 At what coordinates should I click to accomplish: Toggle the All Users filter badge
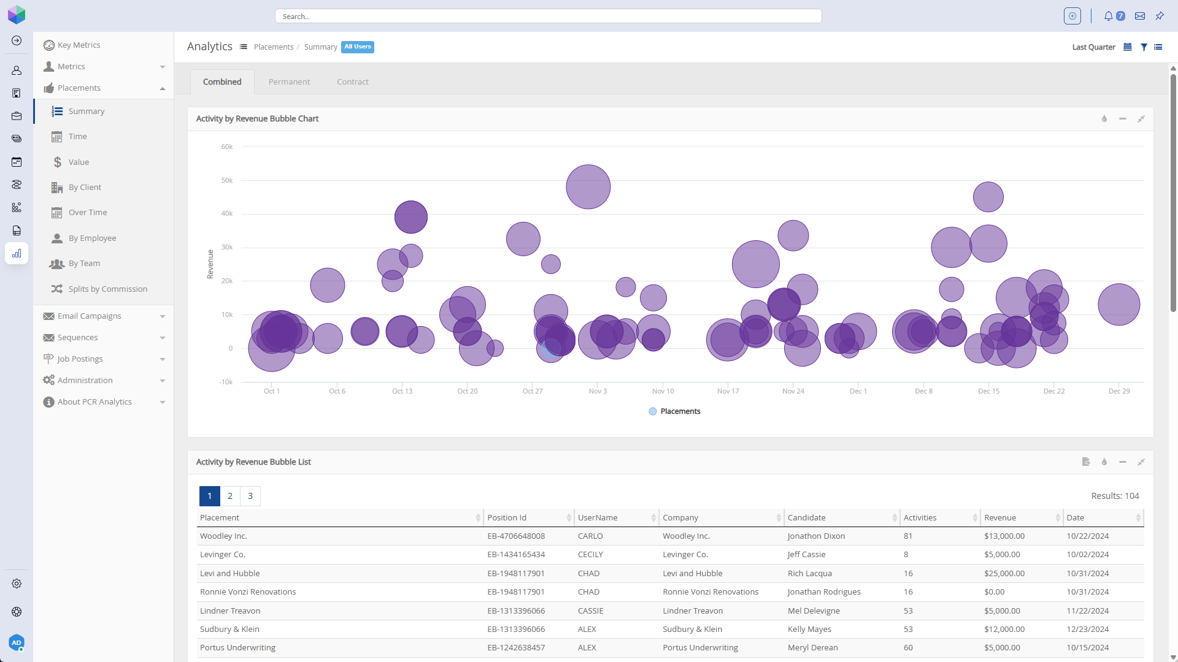coord(358,47)
